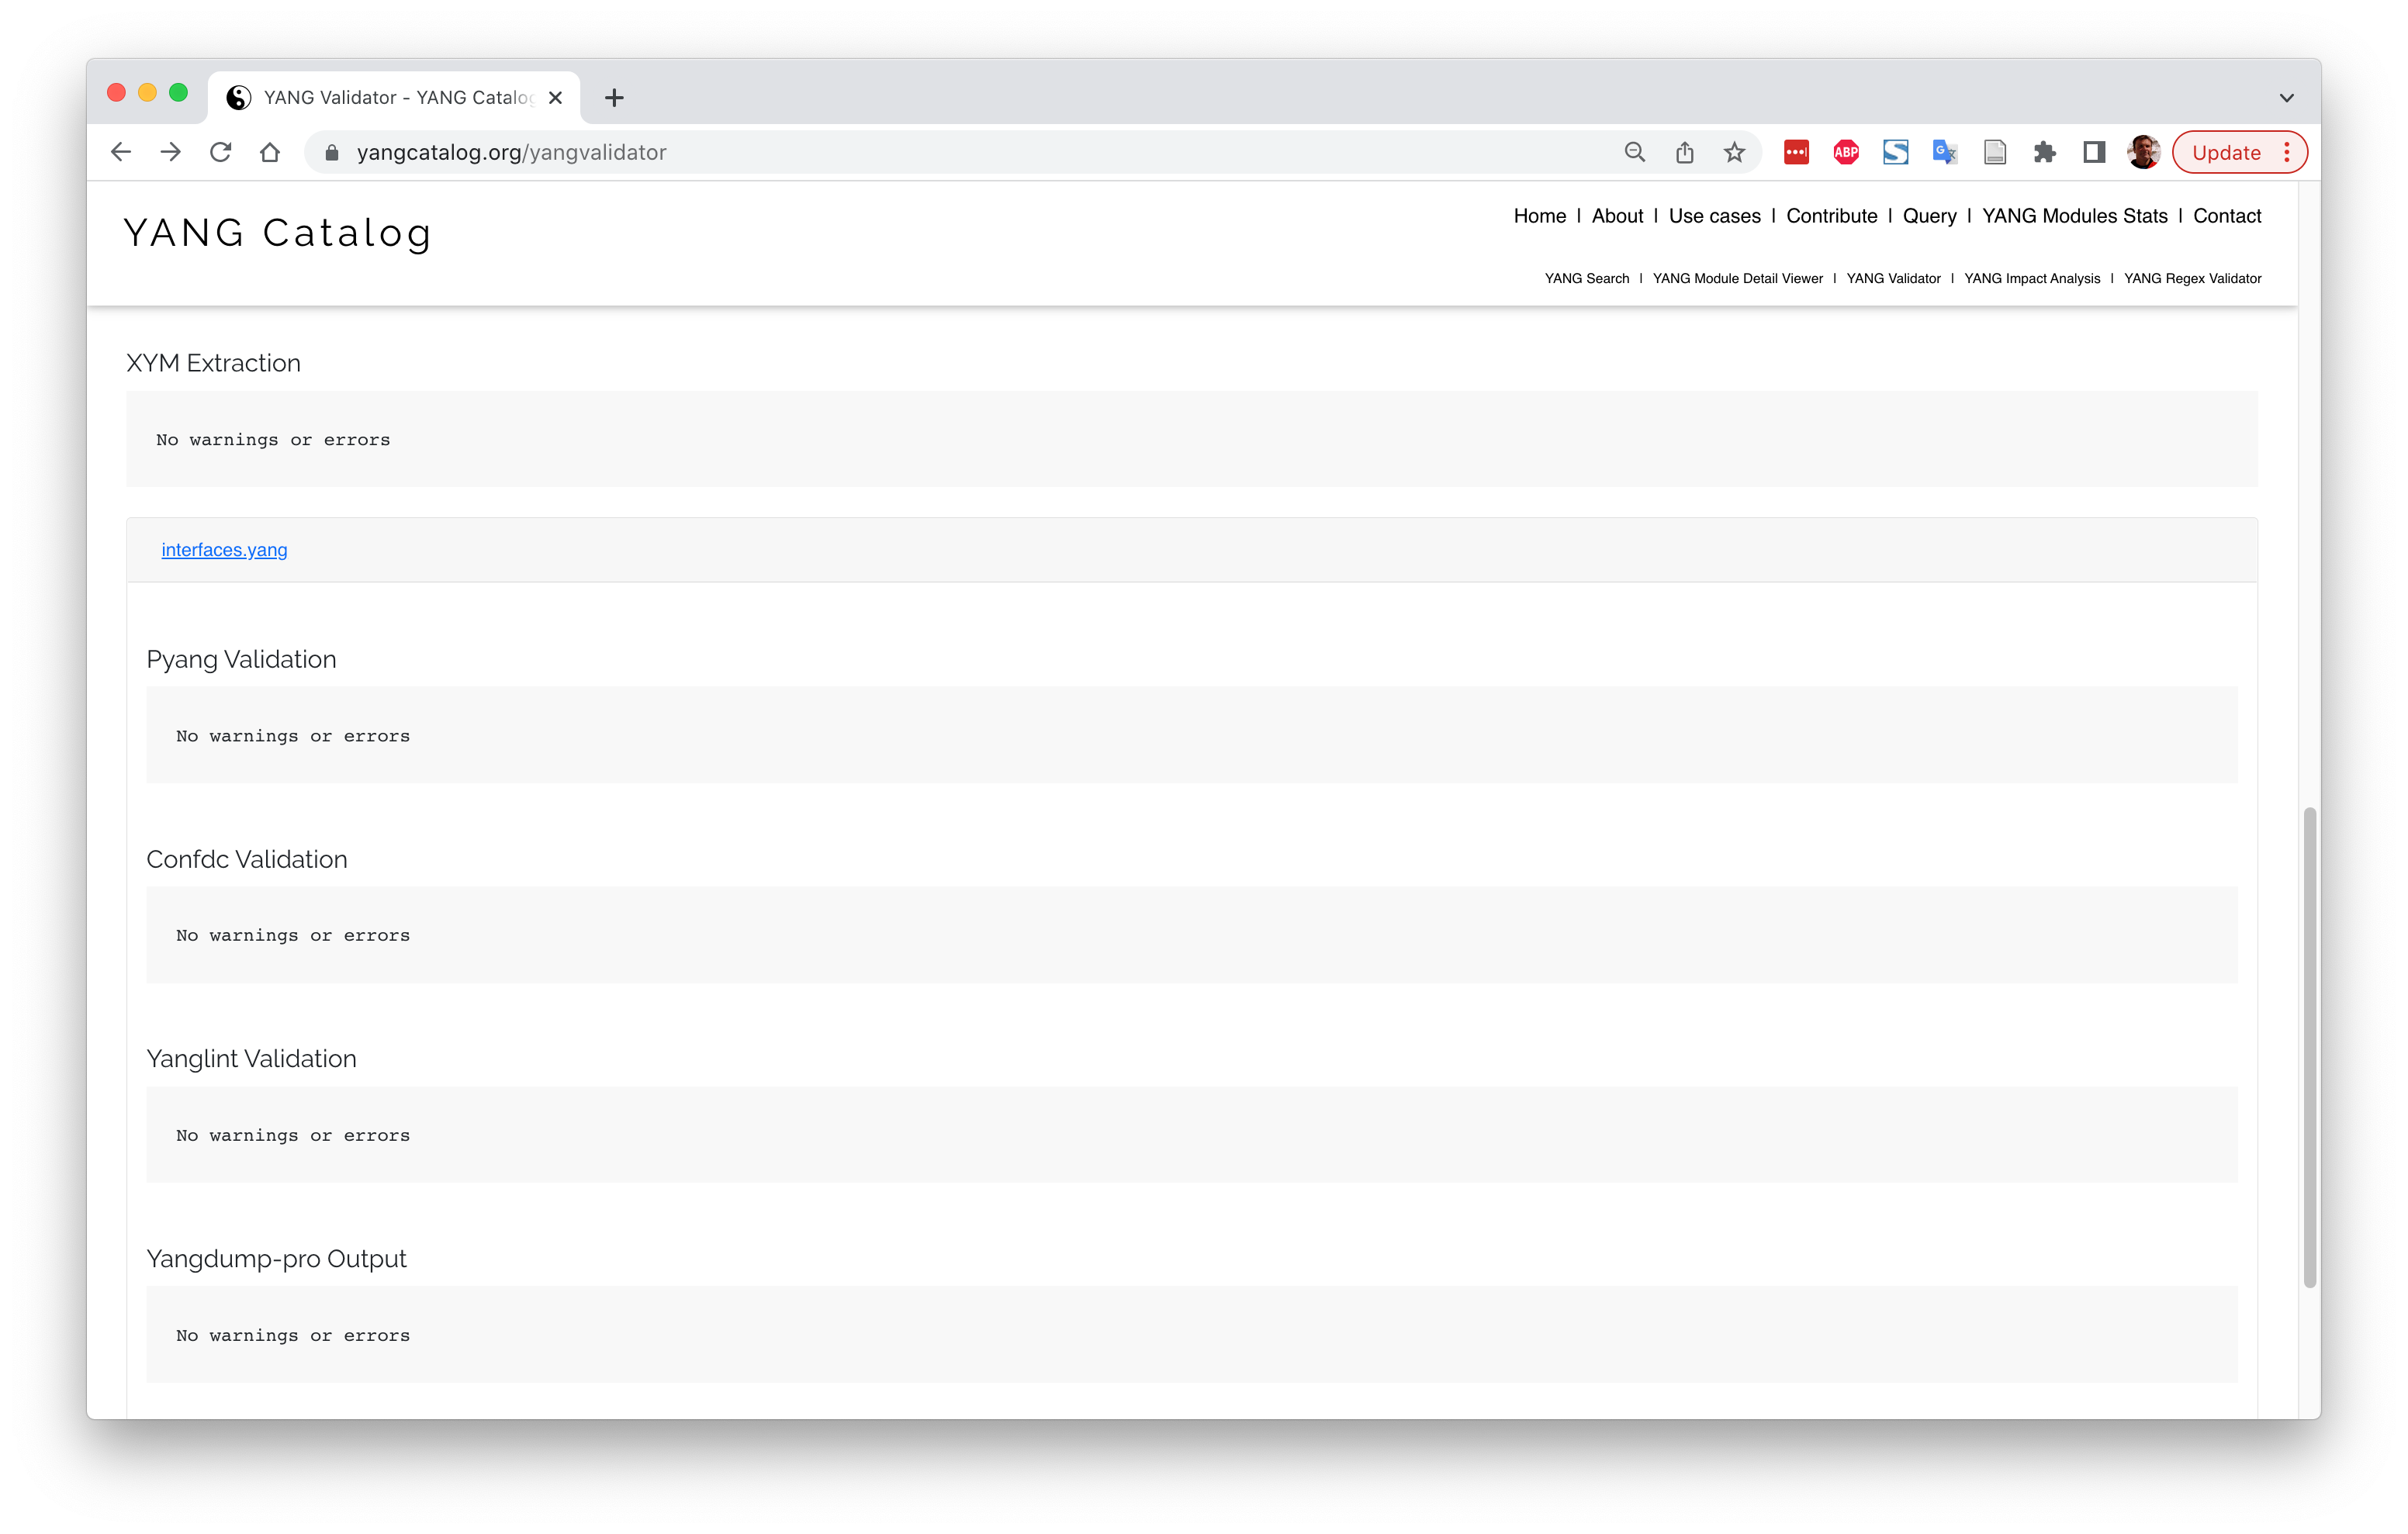This screenshot has height=1534, width=2408.
Task: Open YANG Regex Validator
Action: pyautogui.click(x=2192, y=279)
